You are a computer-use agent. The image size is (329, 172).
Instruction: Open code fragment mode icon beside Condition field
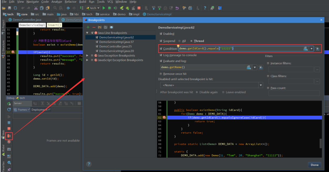pyautogui.click(x=317, y=49)
